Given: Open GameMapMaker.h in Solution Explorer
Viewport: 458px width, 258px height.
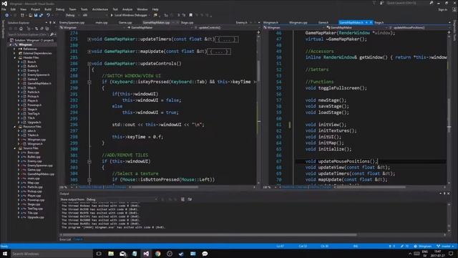Looking at the screenshot, I should click(x=39, y=83).
